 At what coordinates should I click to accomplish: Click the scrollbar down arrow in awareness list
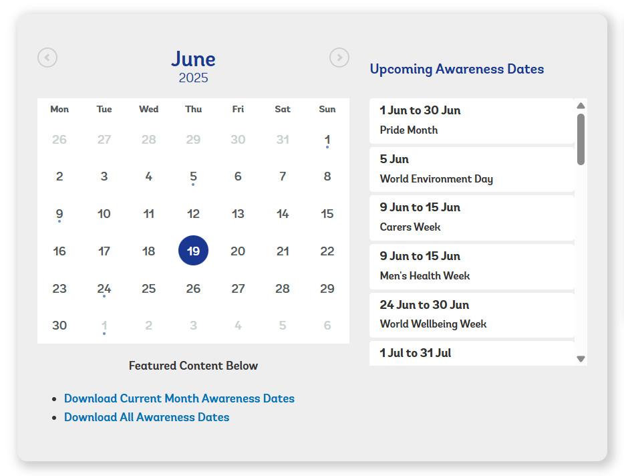coord(581,359)
